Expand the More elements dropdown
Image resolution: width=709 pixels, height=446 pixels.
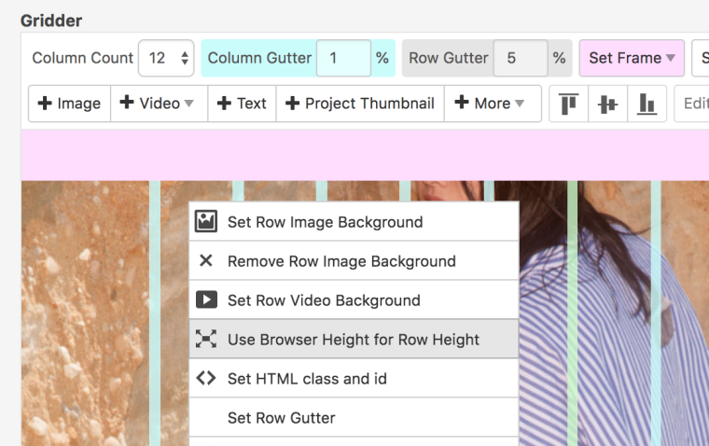point(492,104)
